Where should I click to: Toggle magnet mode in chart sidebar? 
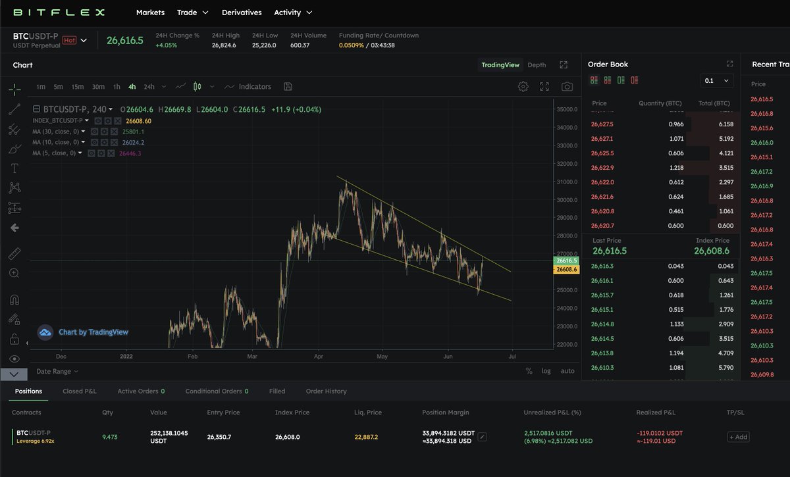pos(14,299)
